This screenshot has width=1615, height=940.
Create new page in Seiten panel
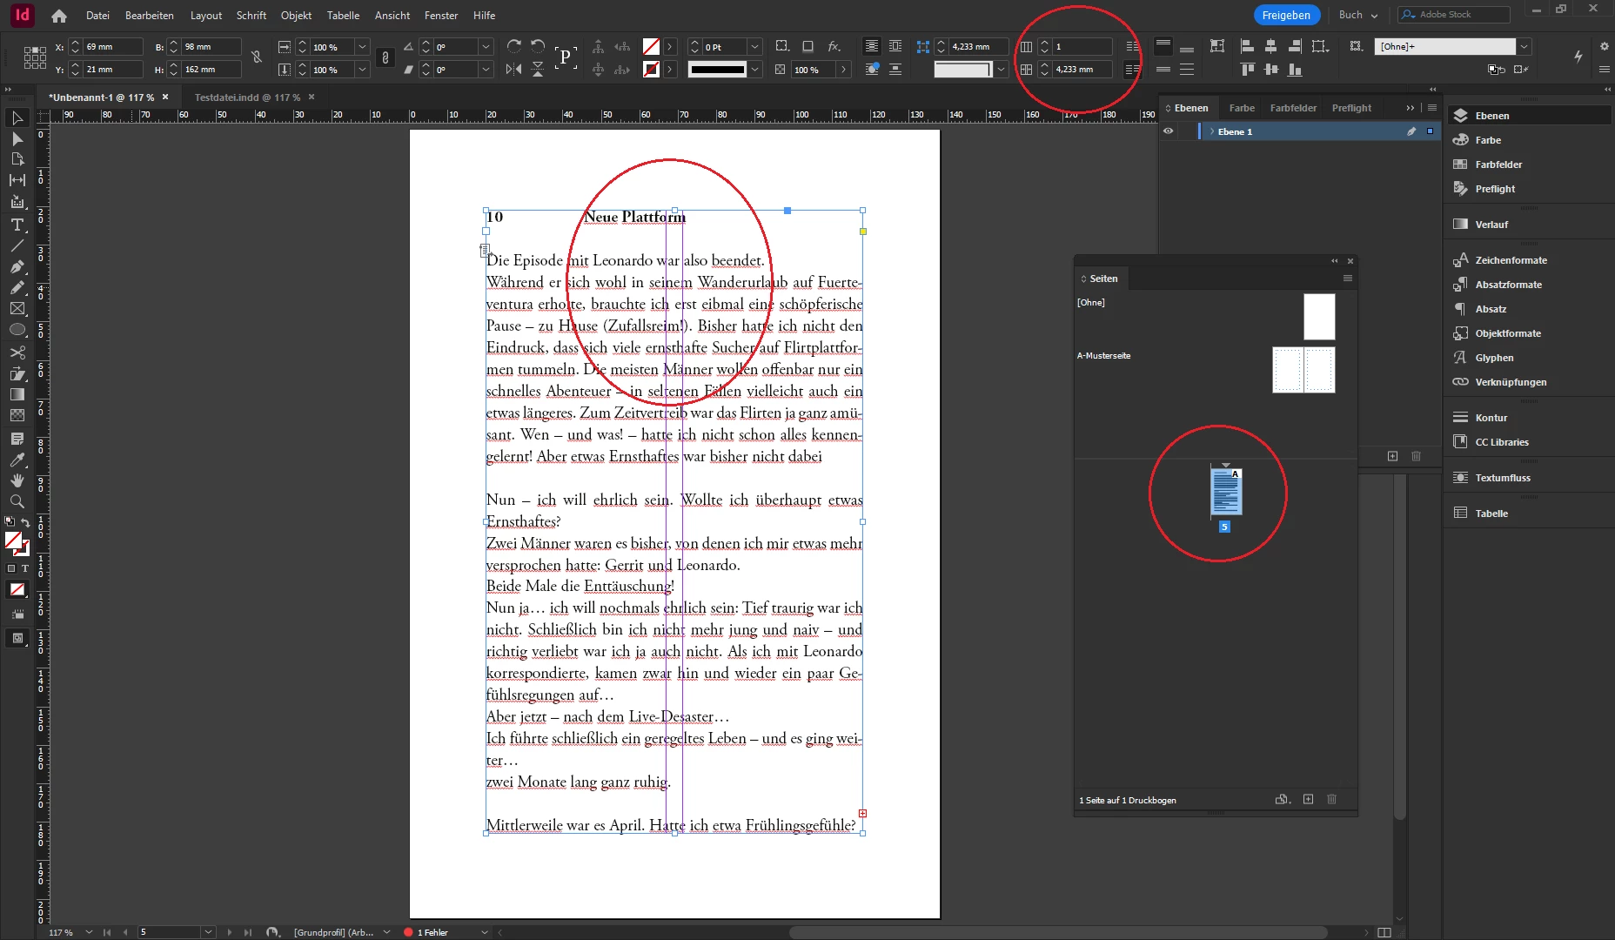tap(1308, 799)
